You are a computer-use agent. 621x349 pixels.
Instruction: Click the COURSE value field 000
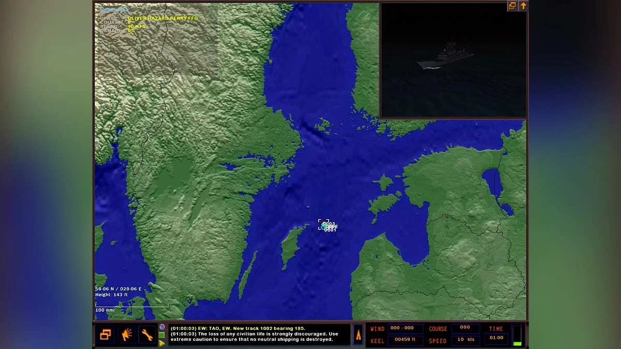pos(465,328)
